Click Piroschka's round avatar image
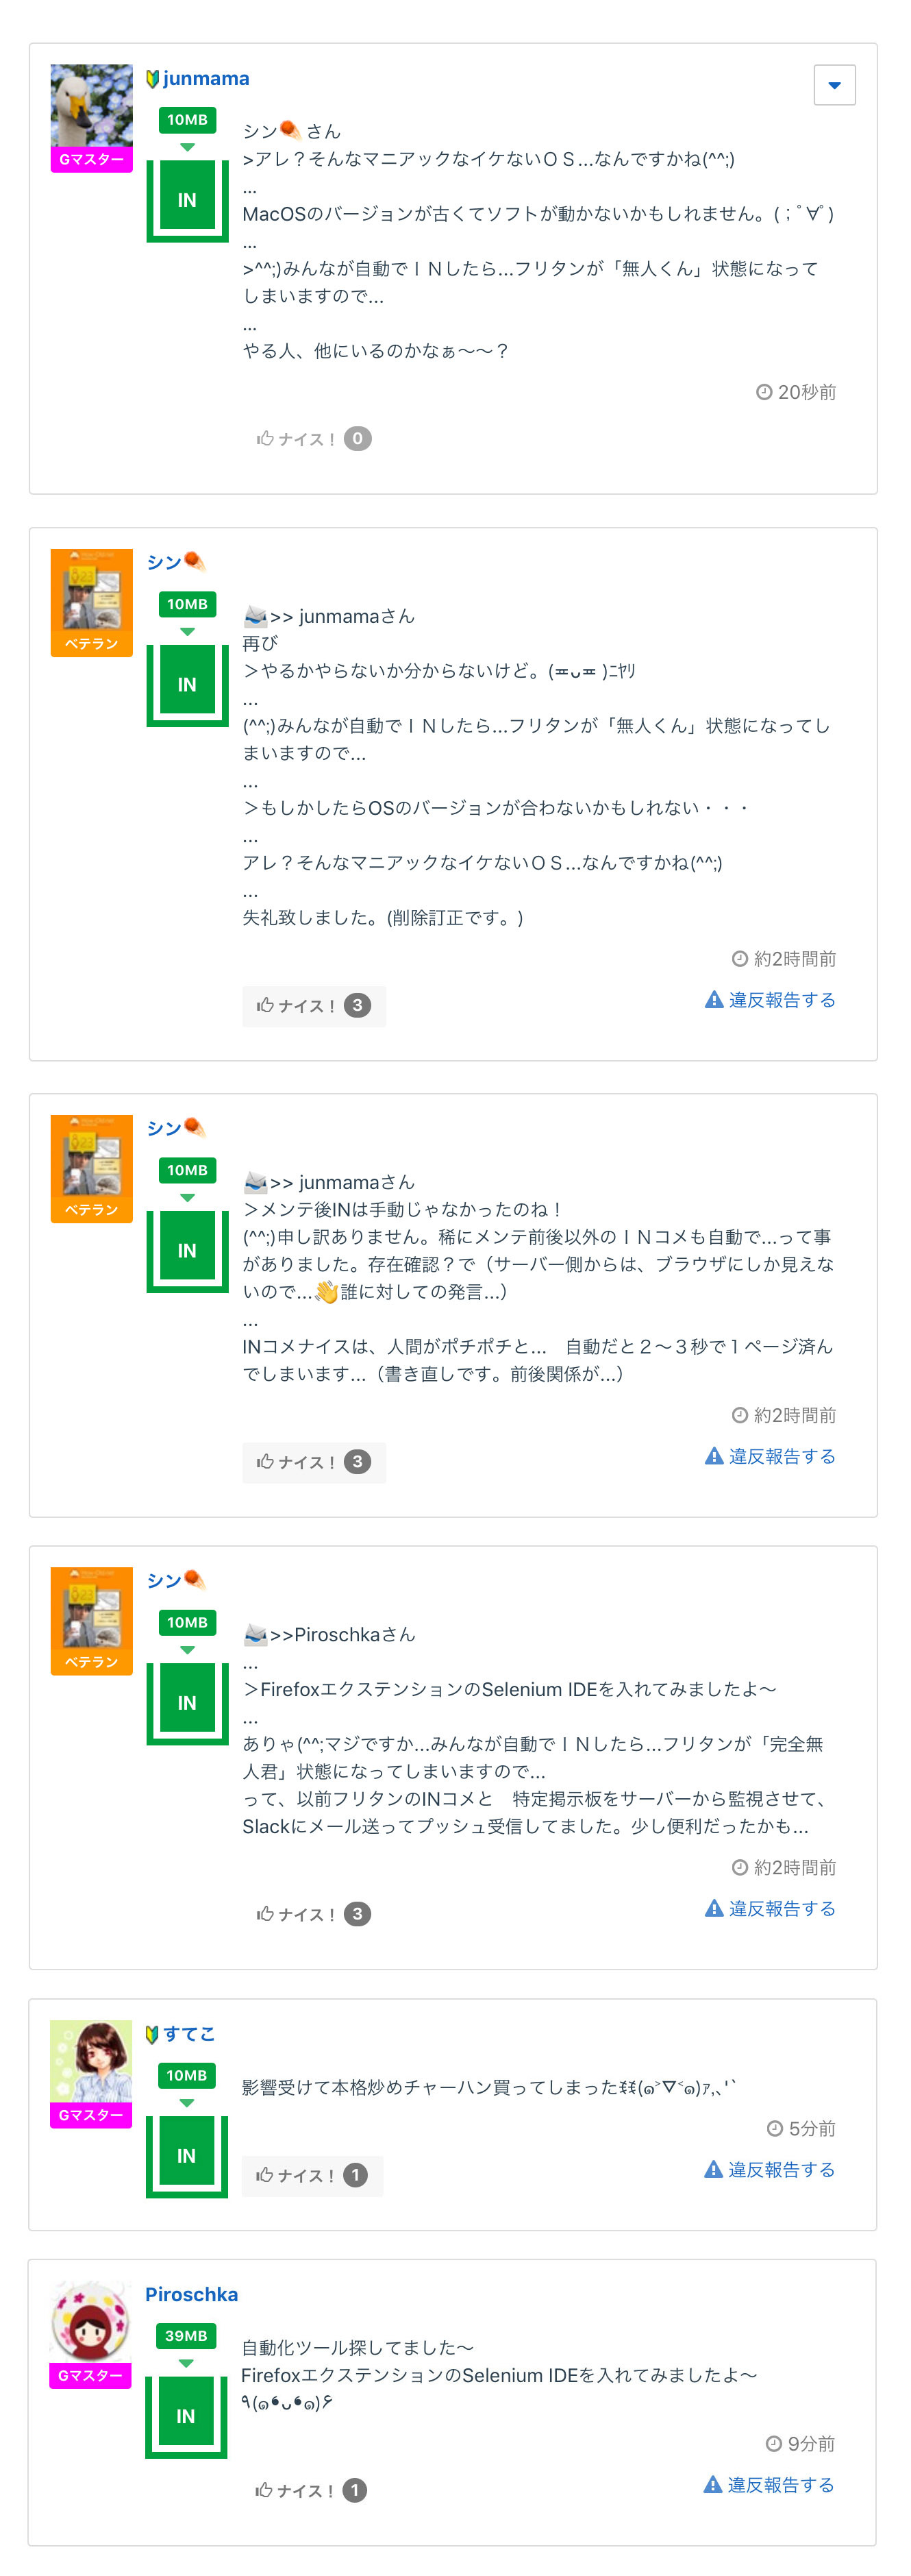Image resolution: width=911 pixels, height=2576 pixels. coord(90,2321)
